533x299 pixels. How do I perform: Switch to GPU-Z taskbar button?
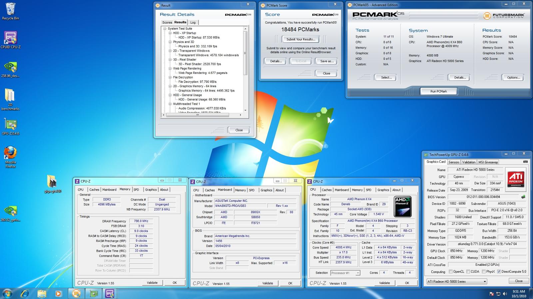(94, 293)
